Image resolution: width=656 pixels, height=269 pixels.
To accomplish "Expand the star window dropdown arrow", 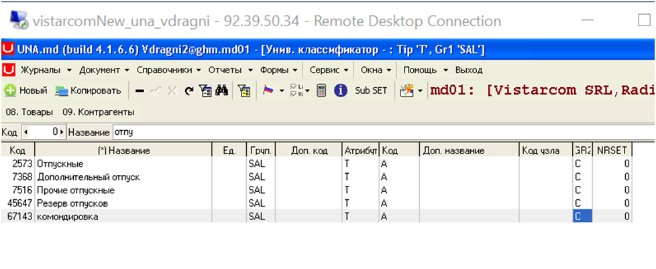I will (x=420, y=91).
